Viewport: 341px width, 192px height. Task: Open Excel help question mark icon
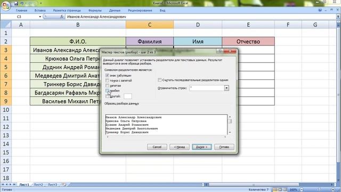320,10
